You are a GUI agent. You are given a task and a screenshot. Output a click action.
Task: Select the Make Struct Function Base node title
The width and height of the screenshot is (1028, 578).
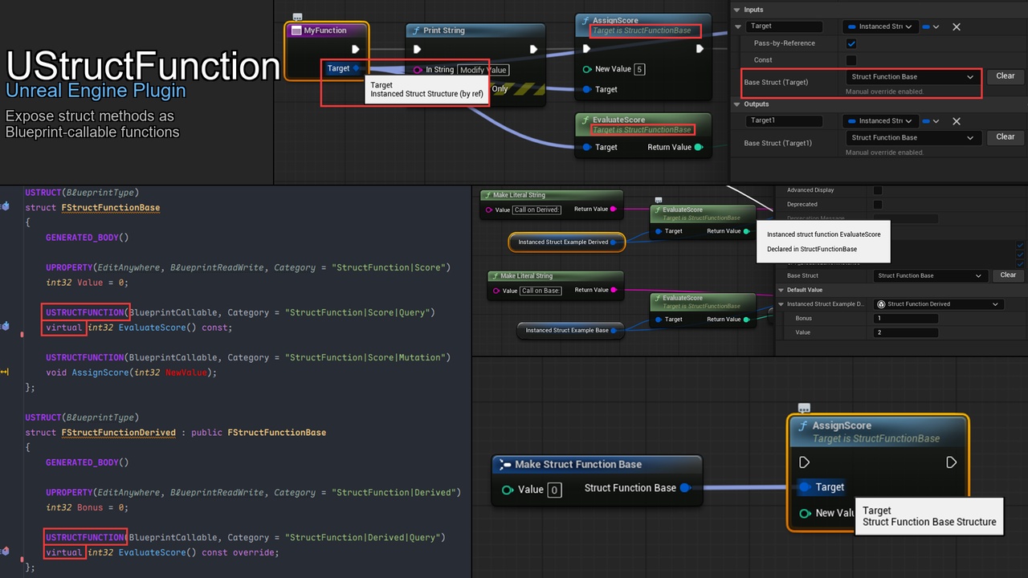[578, 464]
